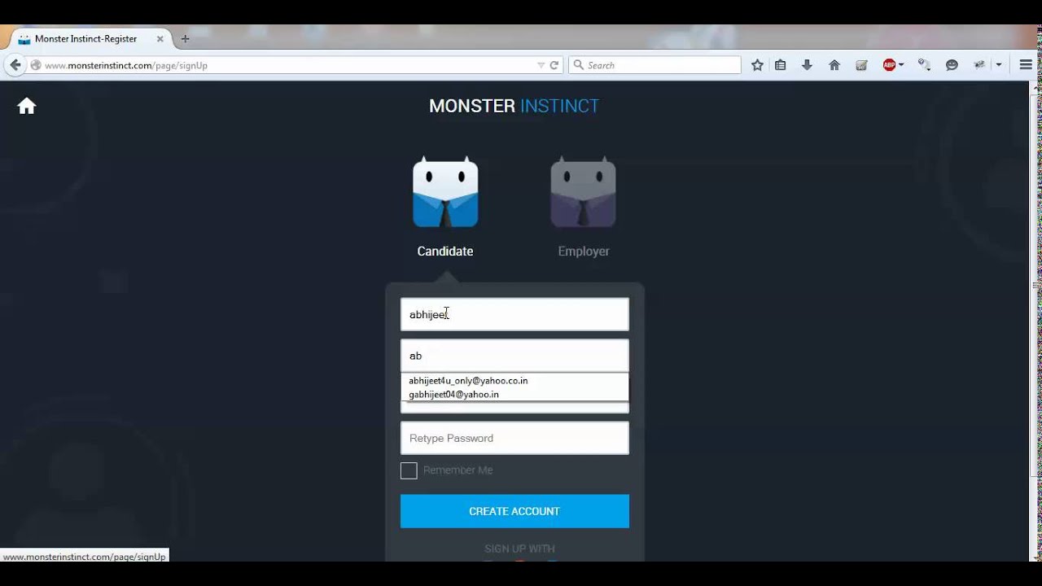1042x586 pixels.
Task: Click the notepad extension toolbar icon
Action: coord(861,65)
